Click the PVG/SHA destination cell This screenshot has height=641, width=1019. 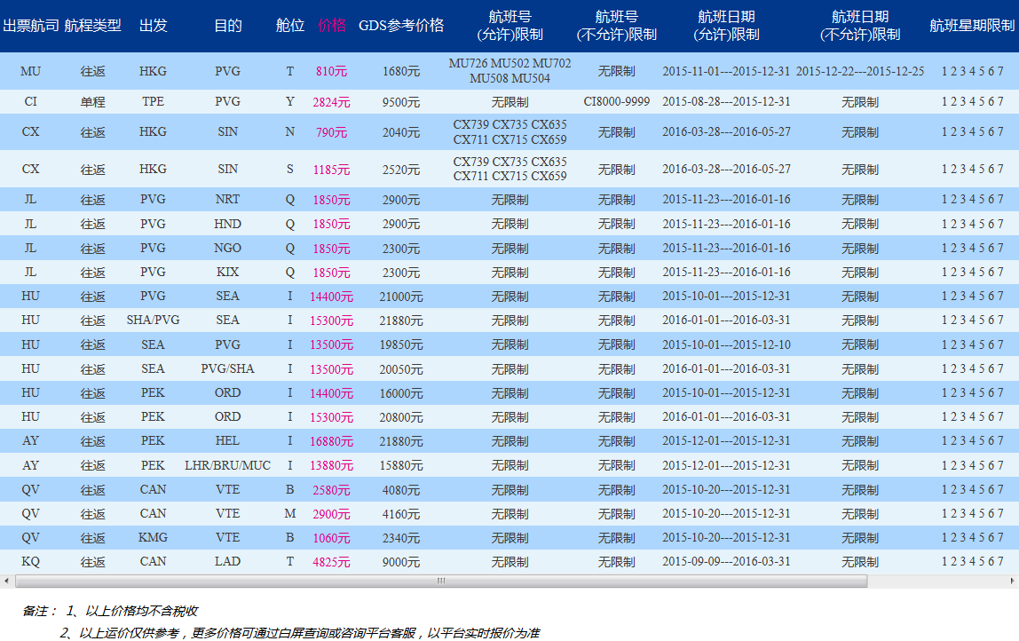[x=227, y=368]
